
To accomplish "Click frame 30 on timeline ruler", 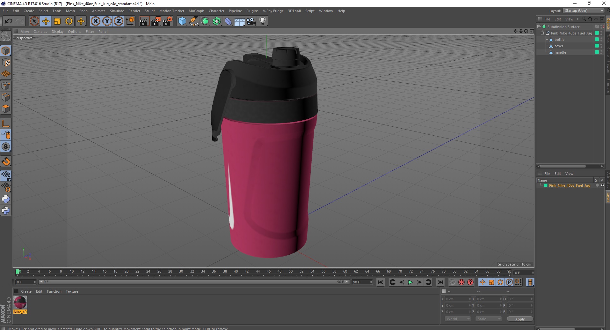I will (181, 272).
